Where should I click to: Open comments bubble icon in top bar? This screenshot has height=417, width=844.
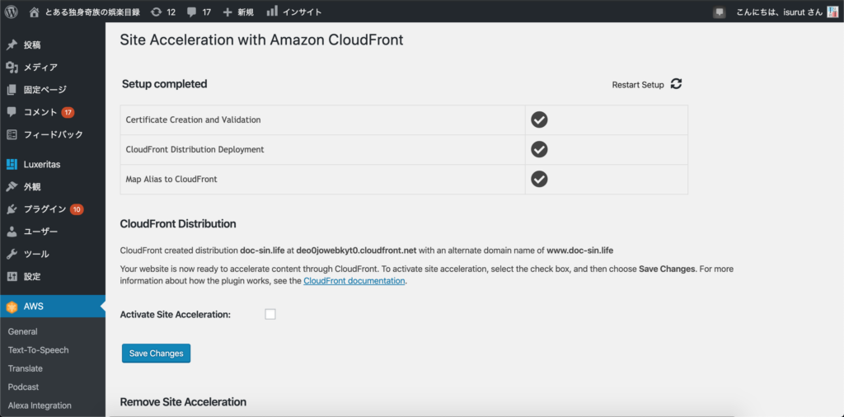point(191,12)
